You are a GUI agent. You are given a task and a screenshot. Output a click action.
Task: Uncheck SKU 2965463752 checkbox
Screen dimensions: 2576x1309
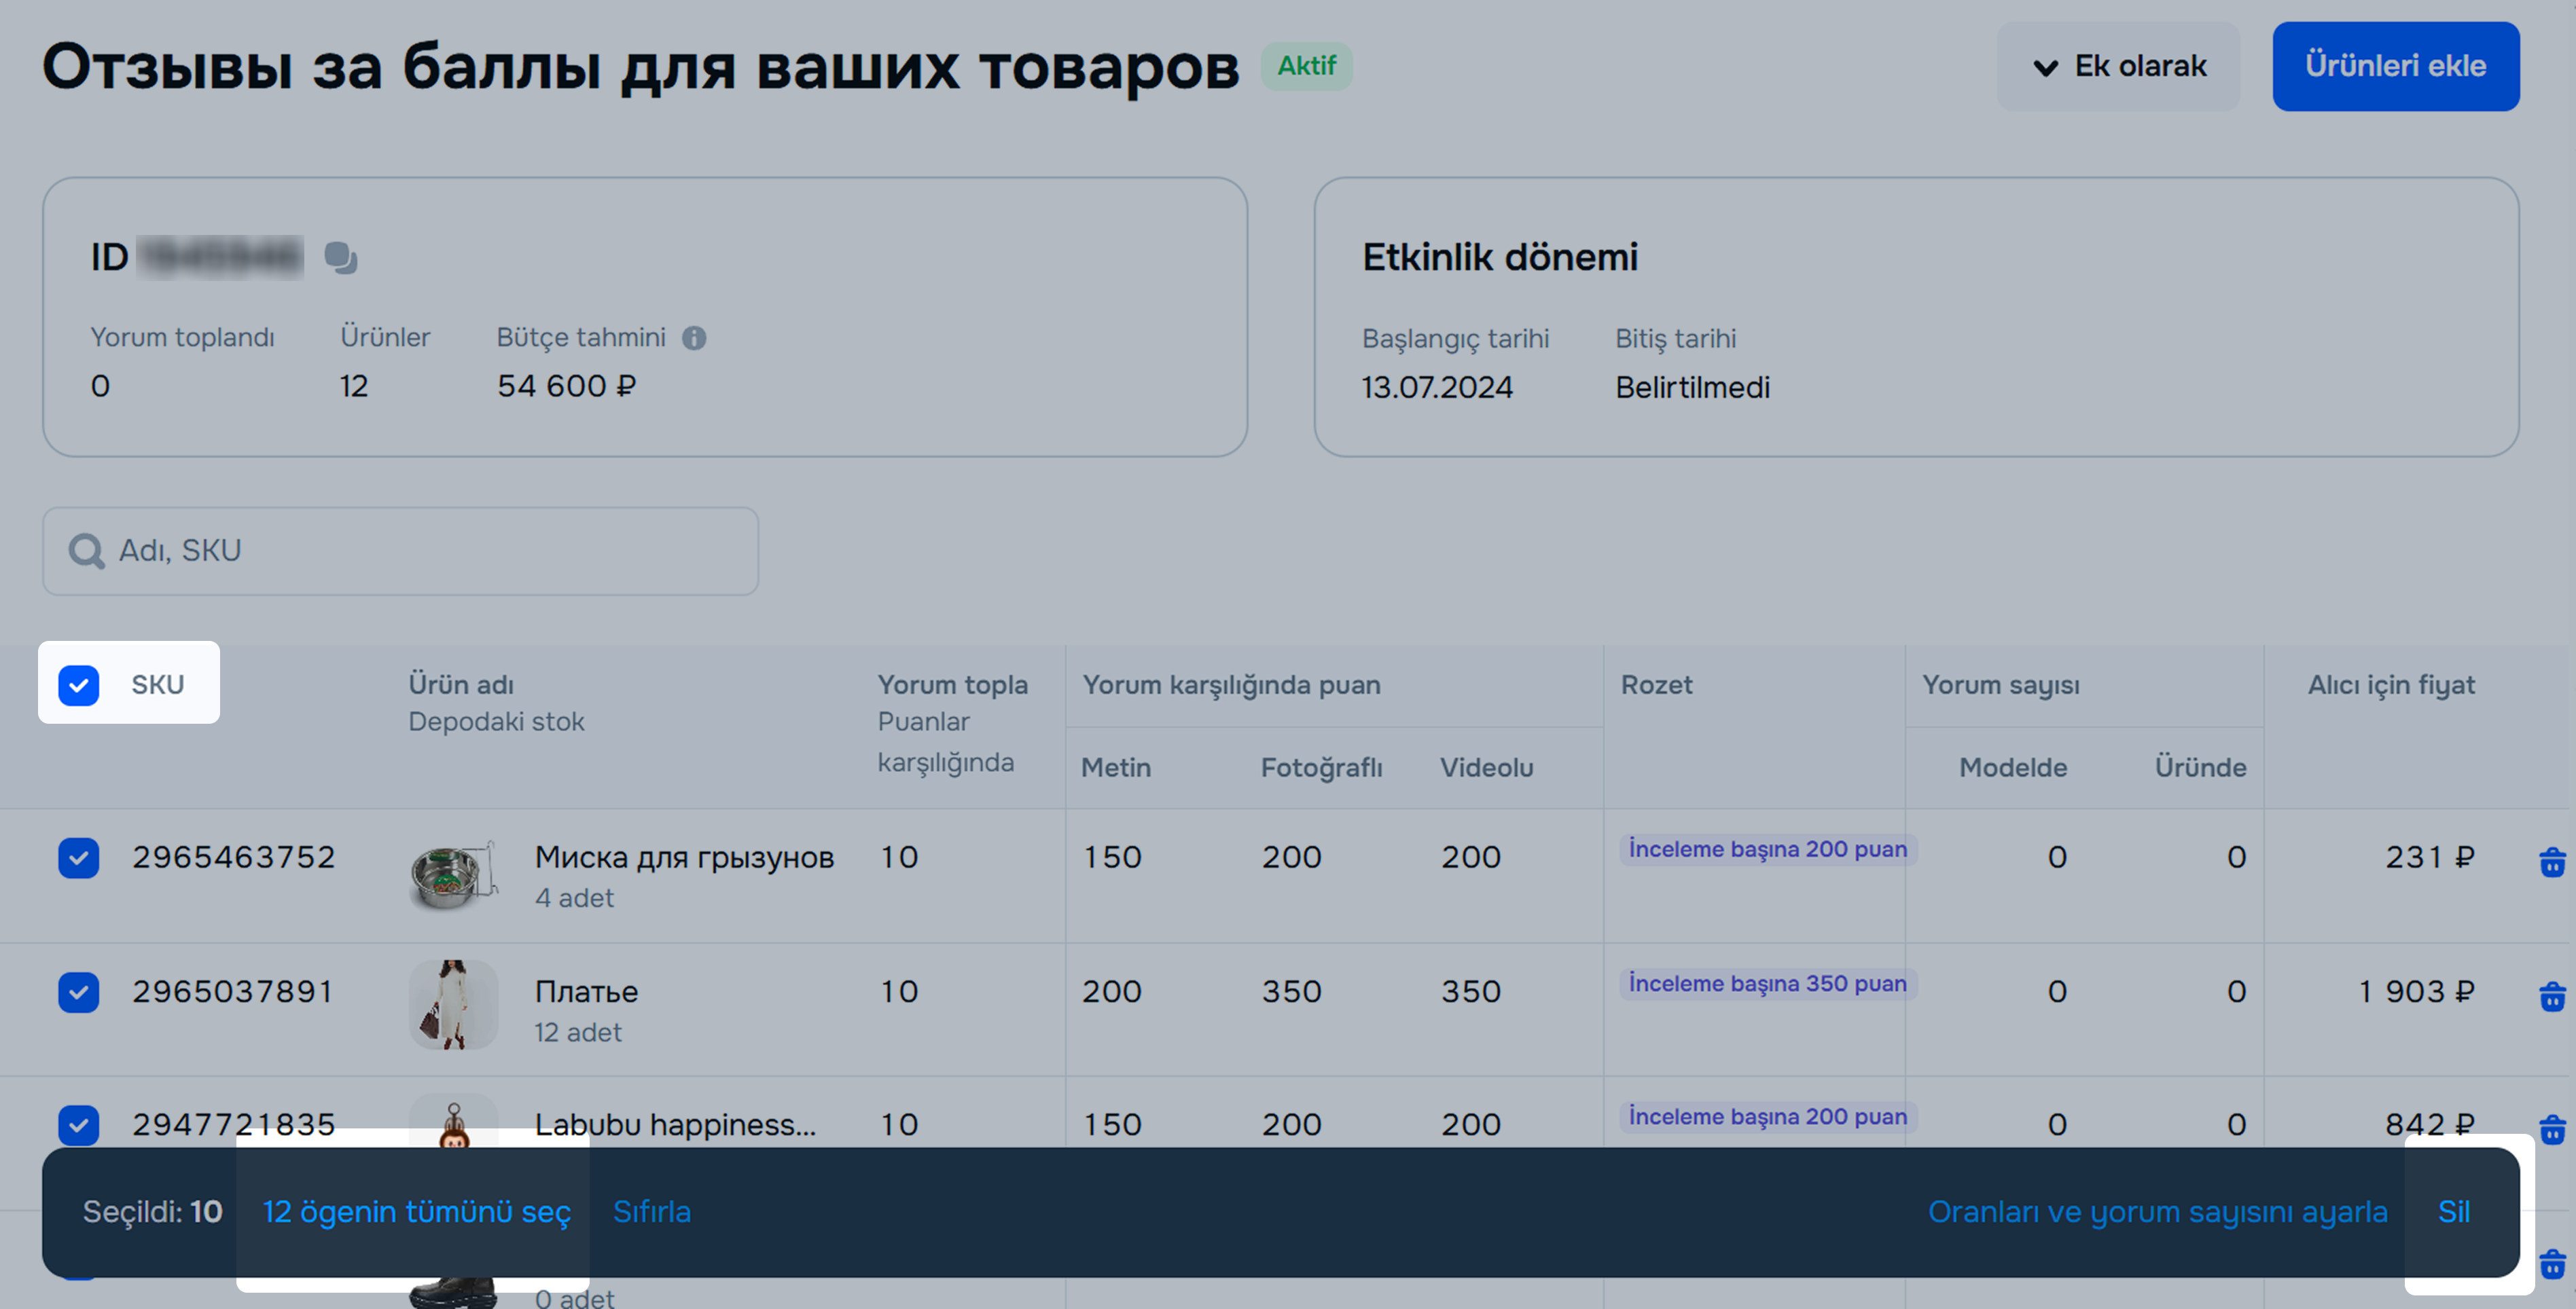[x=79, y=858]
